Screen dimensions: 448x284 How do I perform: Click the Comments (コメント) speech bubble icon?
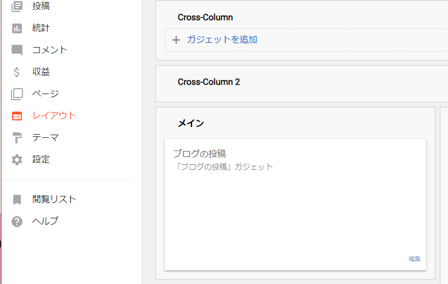[x=17, y=50]
